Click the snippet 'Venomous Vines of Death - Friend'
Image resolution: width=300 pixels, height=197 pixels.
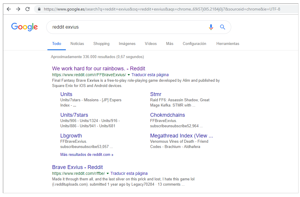(179, 141)
